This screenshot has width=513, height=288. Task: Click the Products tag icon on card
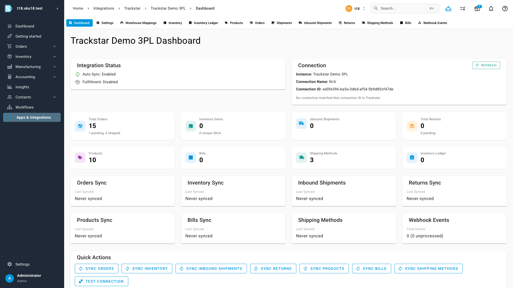(80, 158)
